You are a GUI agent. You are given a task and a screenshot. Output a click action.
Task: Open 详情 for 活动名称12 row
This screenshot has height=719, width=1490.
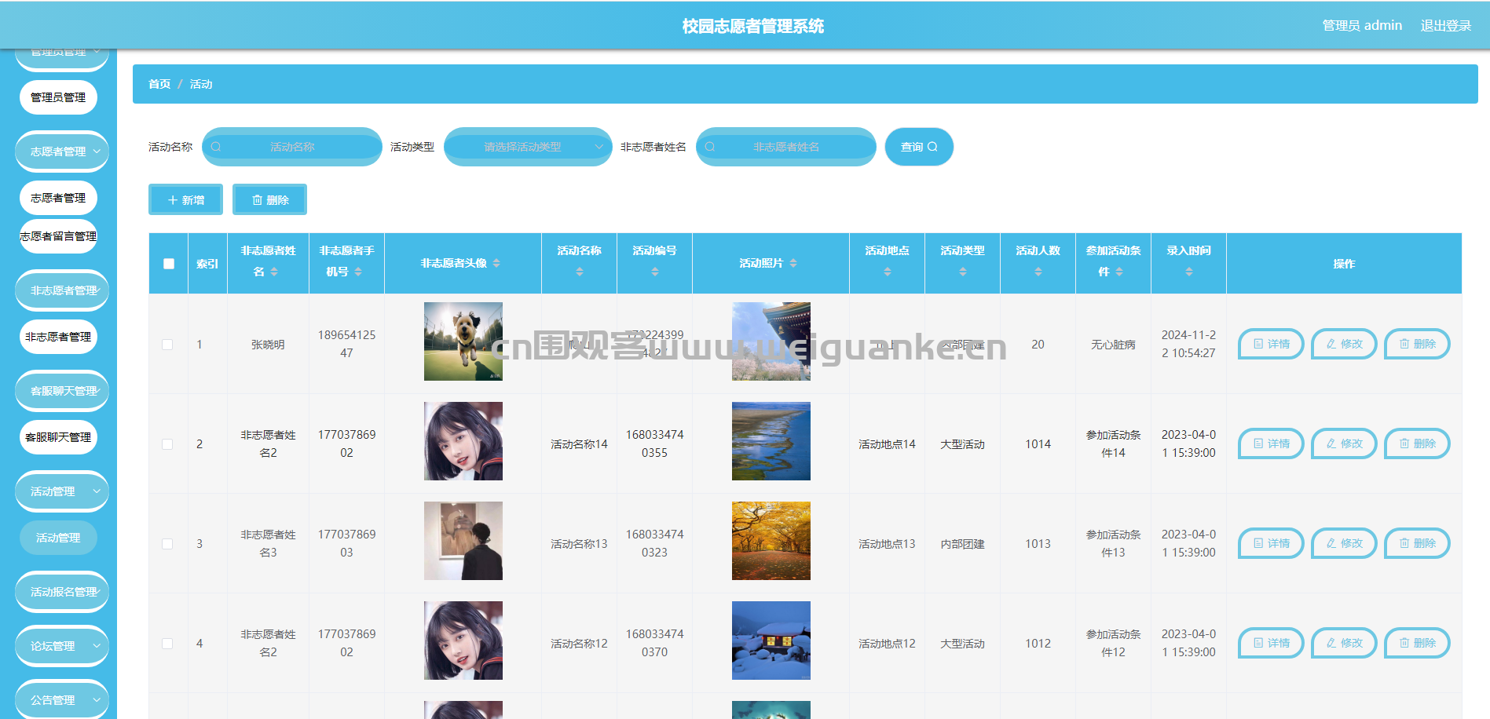tap(1271, 643)
